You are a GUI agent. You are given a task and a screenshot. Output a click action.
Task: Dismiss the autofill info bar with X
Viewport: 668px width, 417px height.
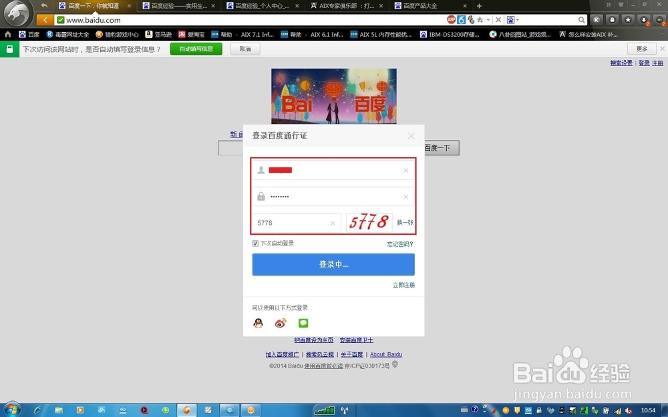tap(662, 49)
